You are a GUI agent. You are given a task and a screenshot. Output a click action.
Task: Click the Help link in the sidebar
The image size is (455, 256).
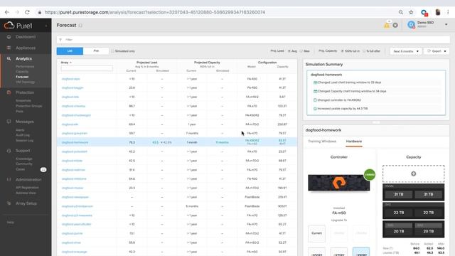tap(11, 222)
